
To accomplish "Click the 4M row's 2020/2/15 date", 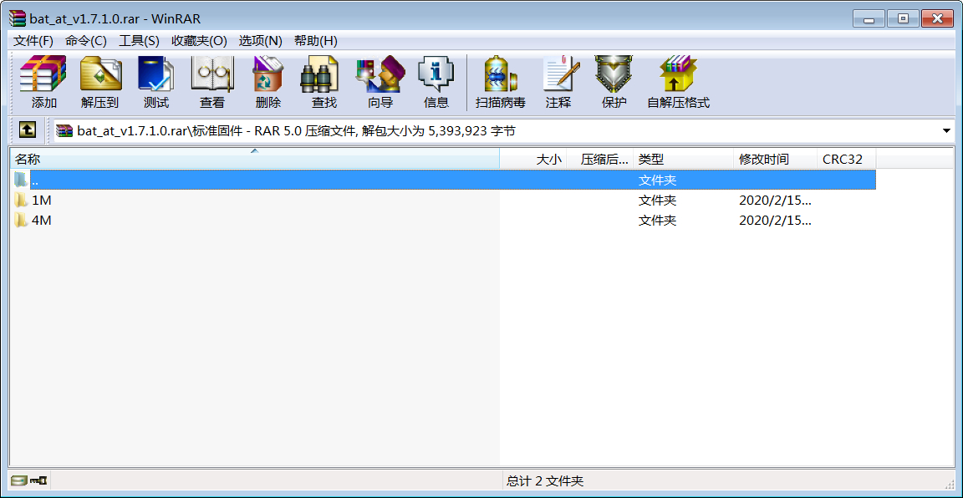I will 775,220.
